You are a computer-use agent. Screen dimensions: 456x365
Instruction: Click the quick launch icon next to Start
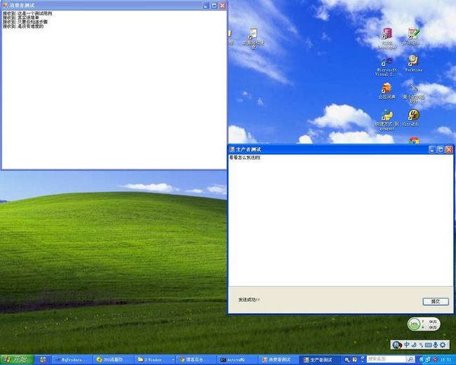43,360
